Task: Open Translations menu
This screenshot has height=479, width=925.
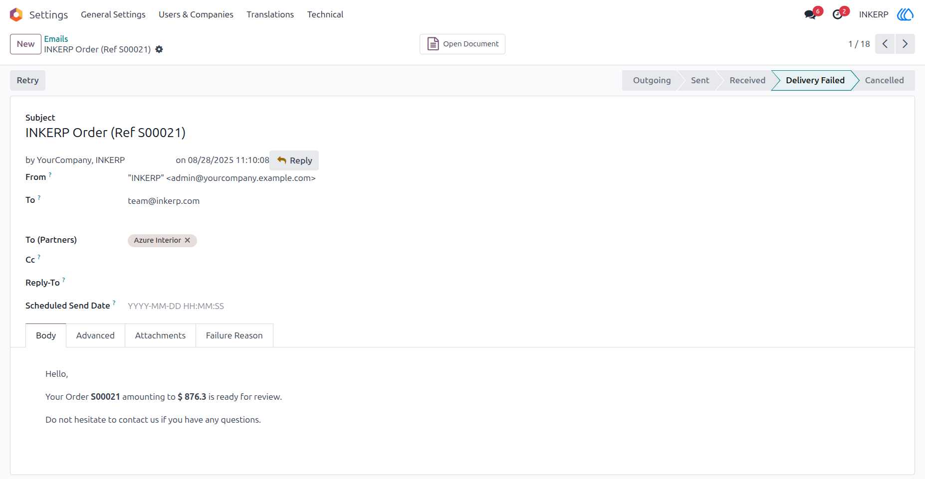Action: tap(270, 14)
